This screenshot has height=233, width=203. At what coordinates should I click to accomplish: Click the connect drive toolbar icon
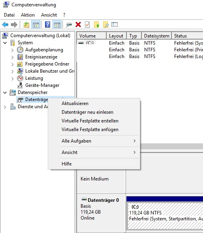[69, 24]
